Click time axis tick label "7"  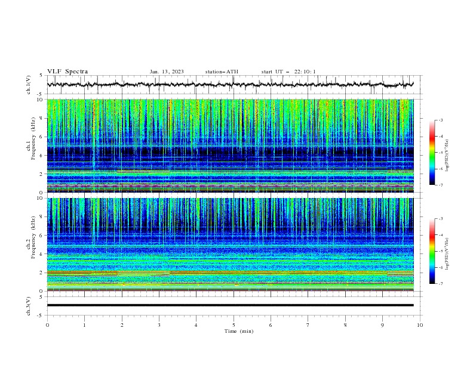(308, 325)
